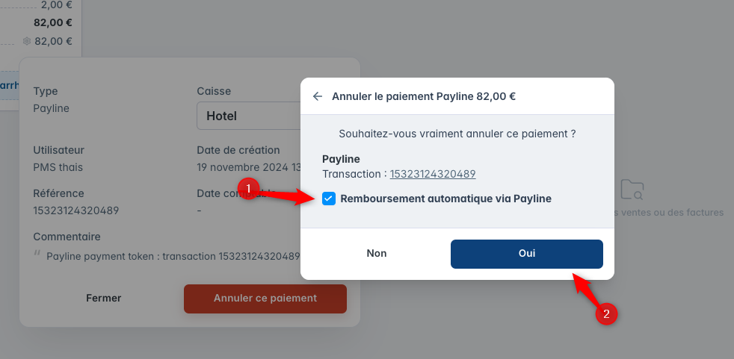Uncheck the Remboursement automatique via Payline checkbox

(x=329, y=199)
